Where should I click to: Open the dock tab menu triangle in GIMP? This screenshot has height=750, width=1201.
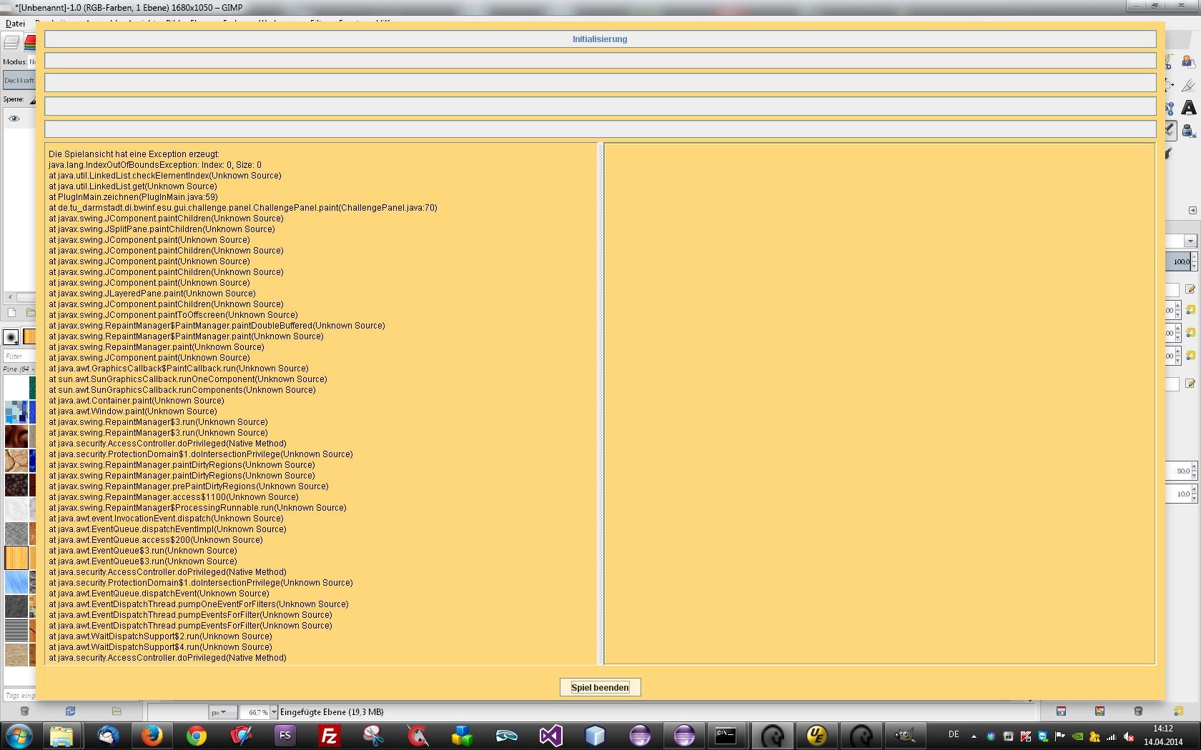1192,210
